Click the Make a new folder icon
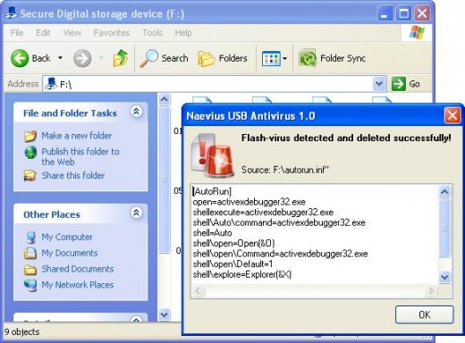465x343 pixels. 30,136
